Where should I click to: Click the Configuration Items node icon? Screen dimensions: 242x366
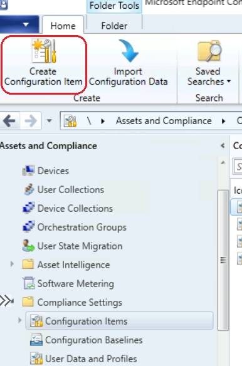[x=36, y=321]
